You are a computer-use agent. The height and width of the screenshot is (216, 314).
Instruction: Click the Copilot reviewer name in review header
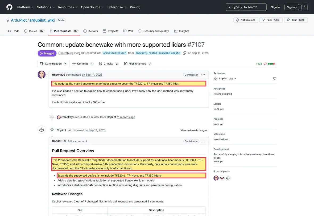(61, 130)
